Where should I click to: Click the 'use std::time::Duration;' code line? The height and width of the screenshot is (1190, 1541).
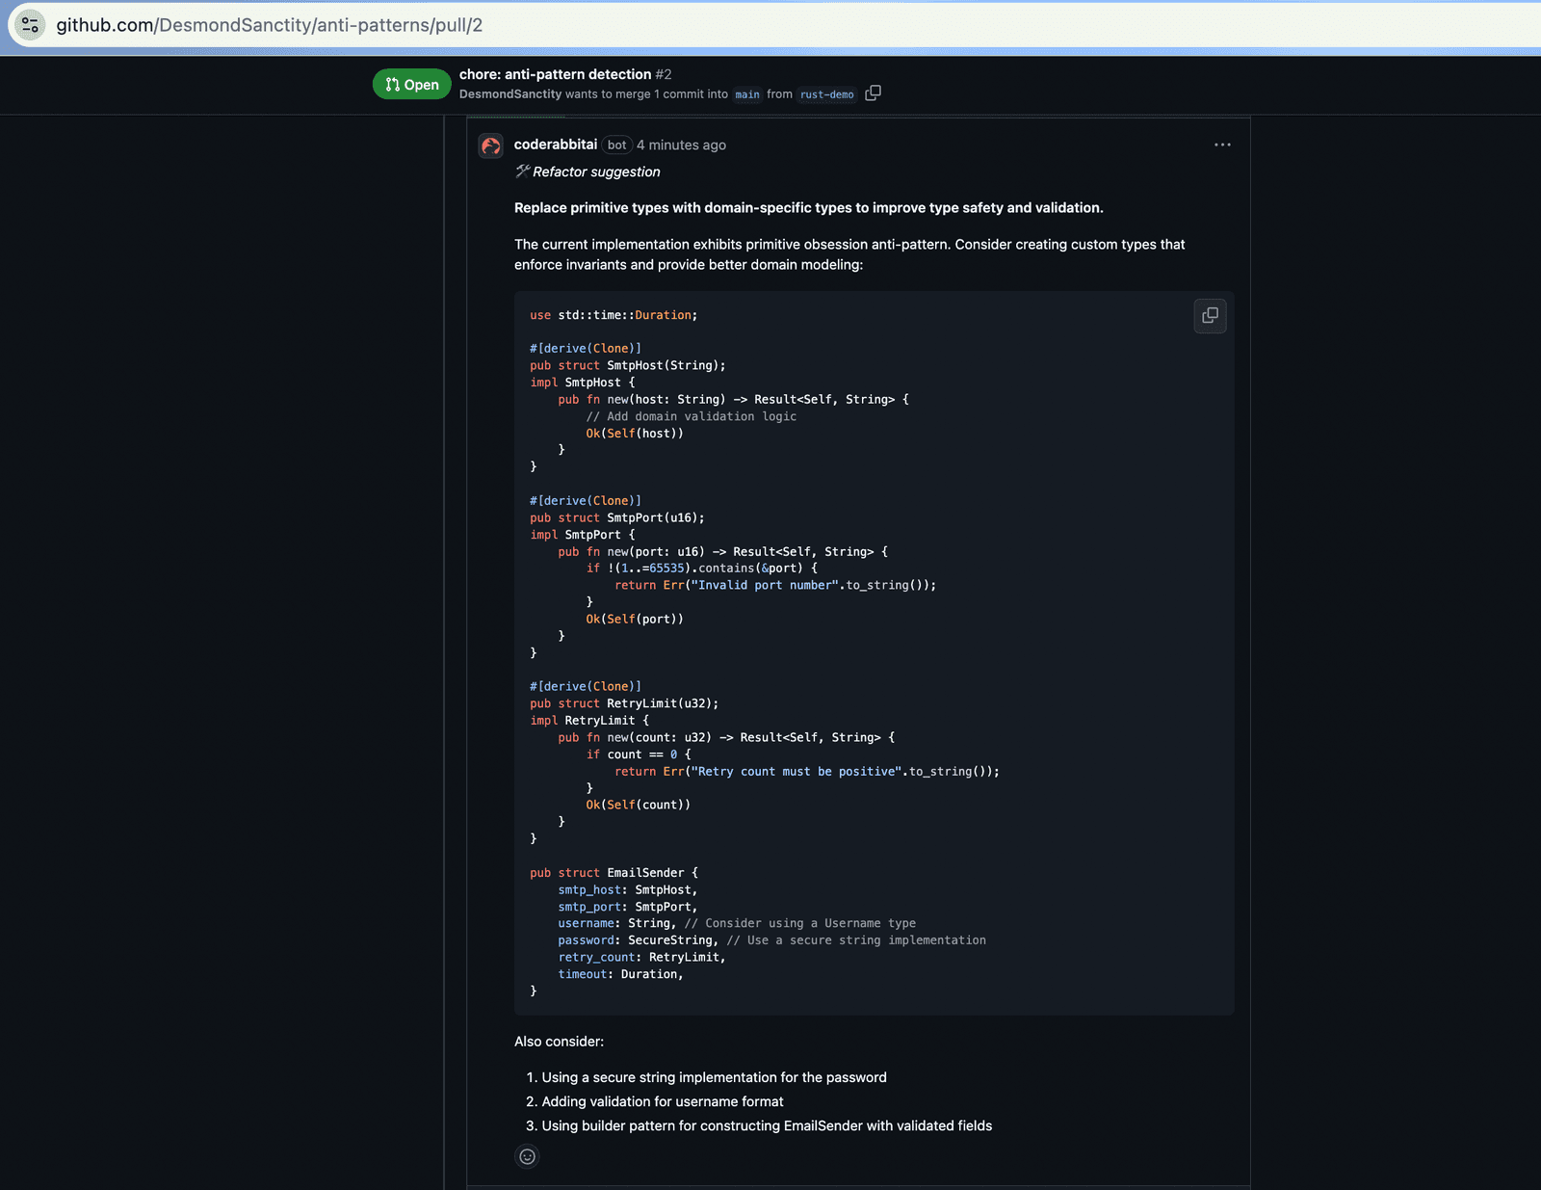[x=613, y=315]
